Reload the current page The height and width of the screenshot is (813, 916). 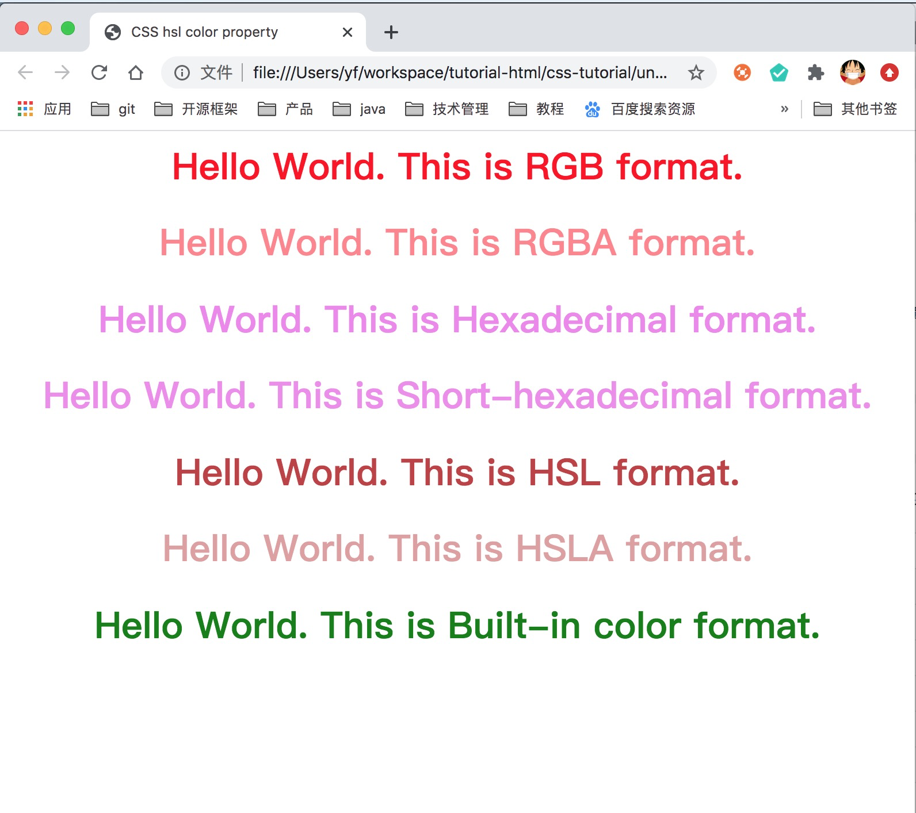point(99,72)
